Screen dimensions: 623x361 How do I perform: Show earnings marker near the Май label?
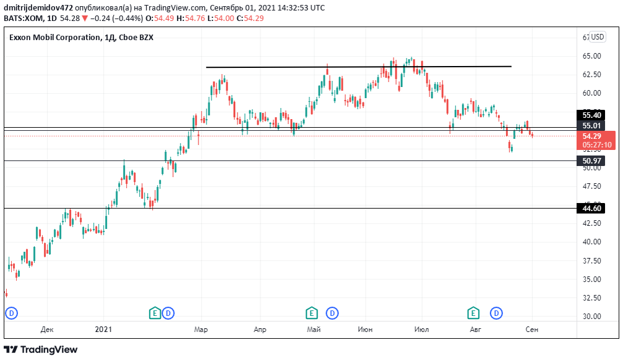tap(312, 313)
